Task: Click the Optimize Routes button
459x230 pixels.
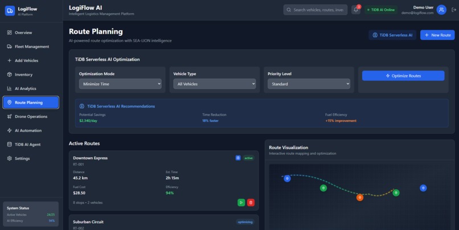Action: click(x=403, y=76)
